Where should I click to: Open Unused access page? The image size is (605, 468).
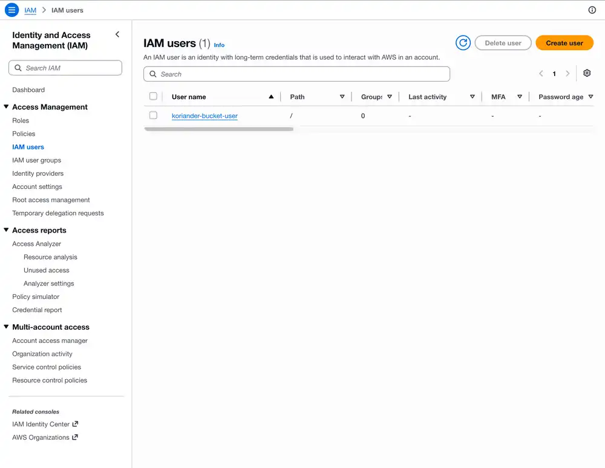pyautogui.click(x=47, y=270)
